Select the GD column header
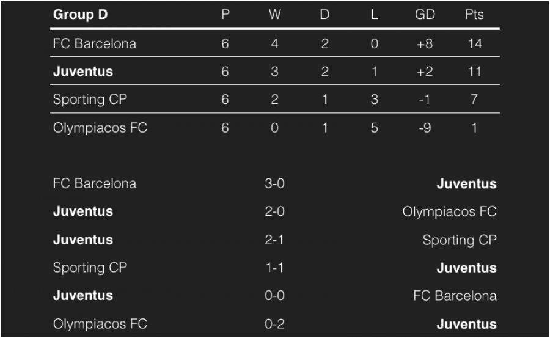Screen dimensions: 550x338 (x=424, y=15)
